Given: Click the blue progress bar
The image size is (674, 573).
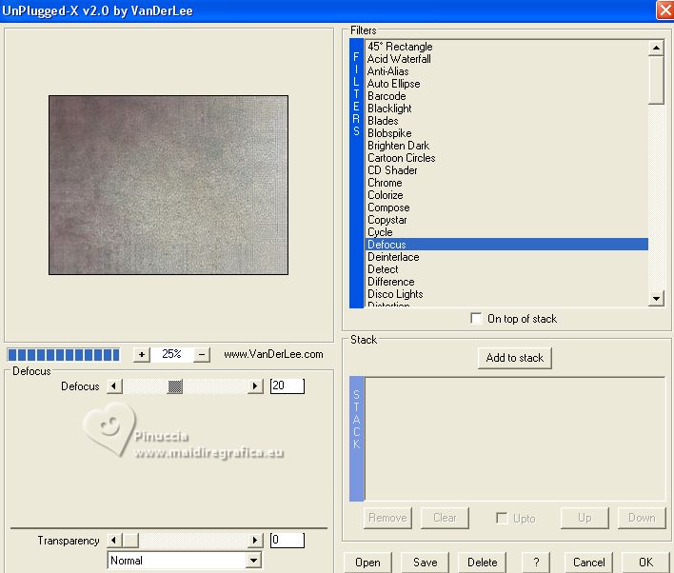Looking at the screenshot, I should click(x=64, y=355).
